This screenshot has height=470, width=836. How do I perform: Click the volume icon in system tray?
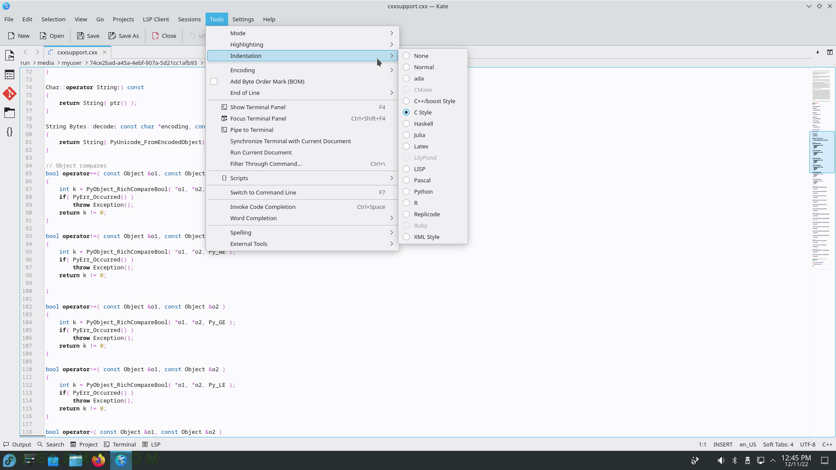pyautogui.click(x=721, y=460)
